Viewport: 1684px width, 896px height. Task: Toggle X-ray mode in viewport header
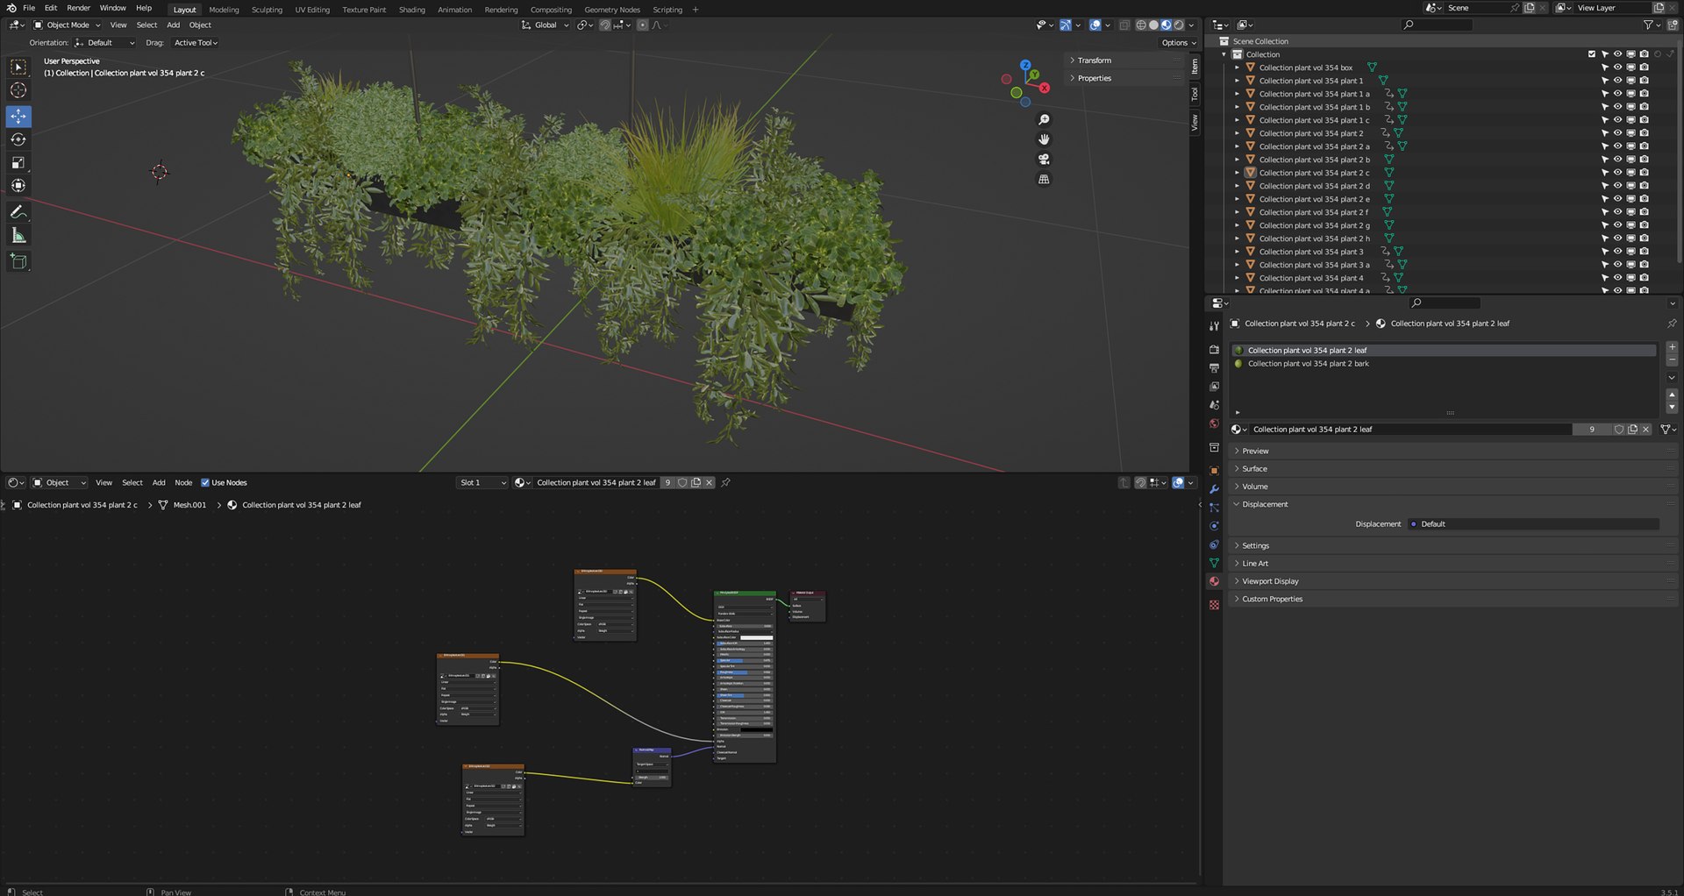[1124, 25]
